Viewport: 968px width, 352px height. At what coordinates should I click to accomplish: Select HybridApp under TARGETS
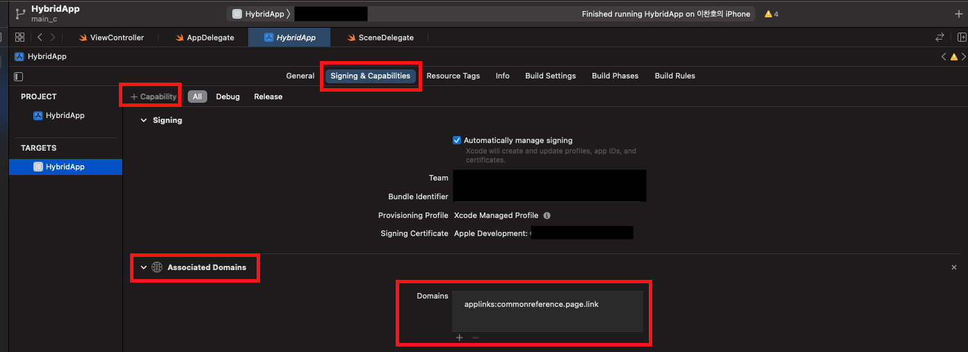click(x=65, y=167)
